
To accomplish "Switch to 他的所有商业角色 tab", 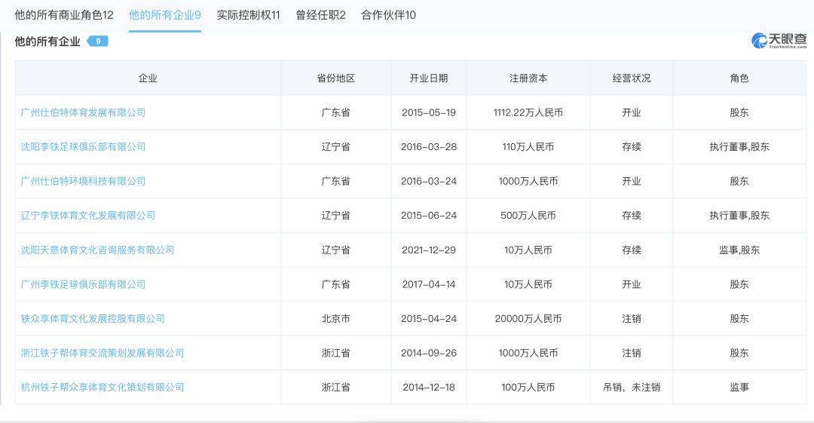I will [64, 15].
